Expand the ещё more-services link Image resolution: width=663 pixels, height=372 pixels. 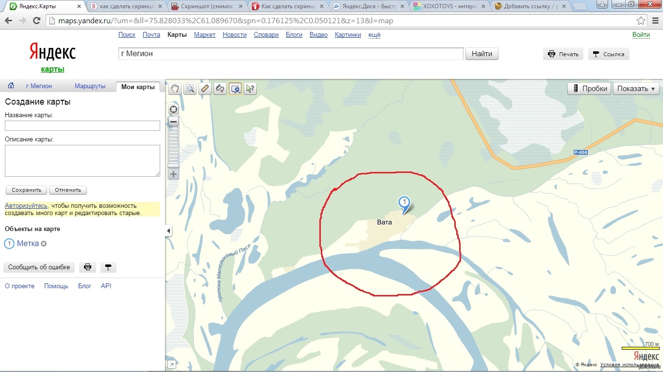pos(374,35)
